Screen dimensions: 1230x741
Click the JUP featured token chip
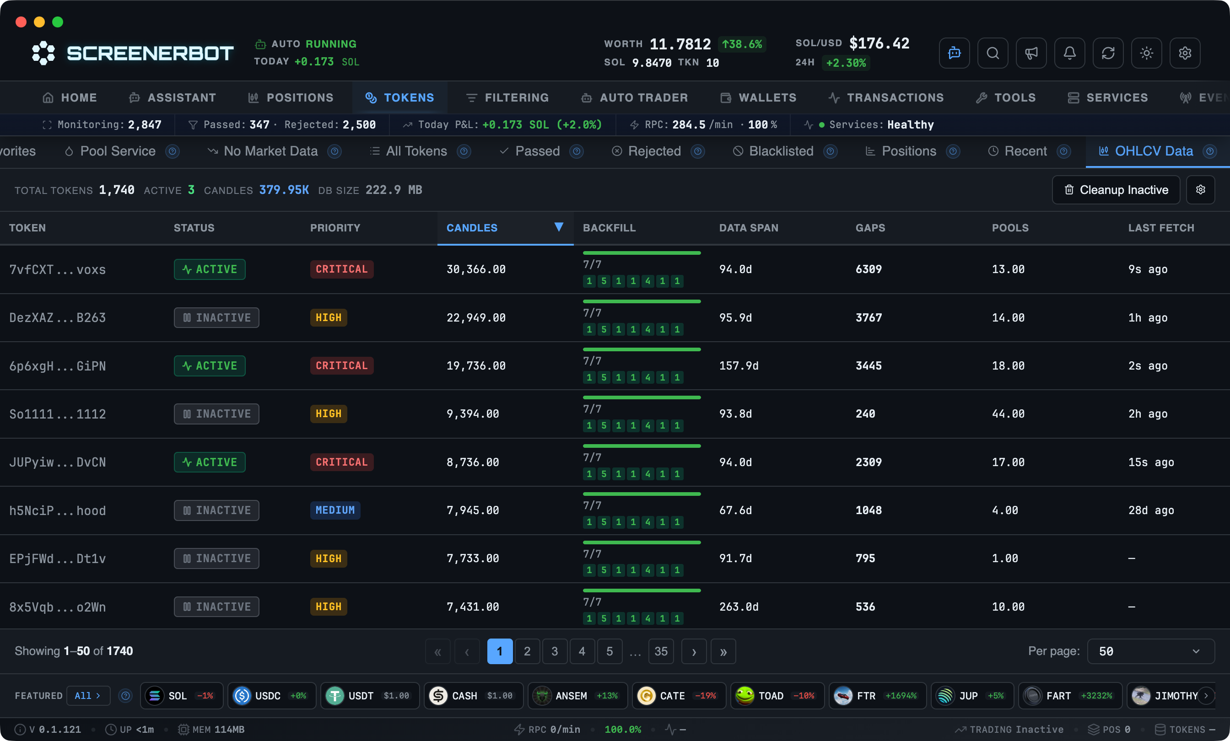click(972, 696)
